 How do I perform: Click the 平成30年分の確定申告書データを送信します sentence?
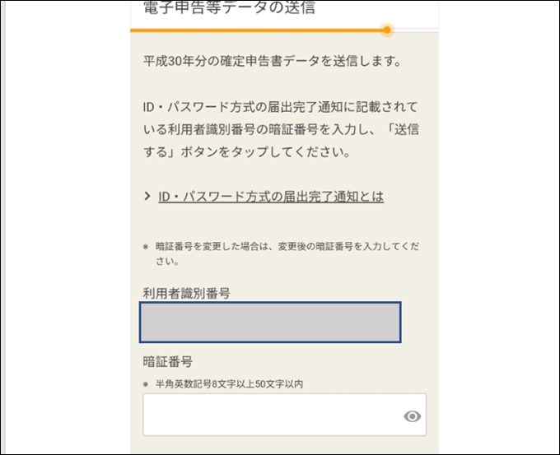pos(272,62)
